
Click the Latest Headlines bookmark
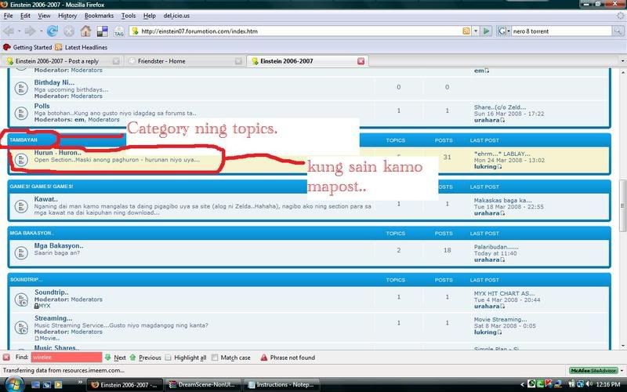82,47
